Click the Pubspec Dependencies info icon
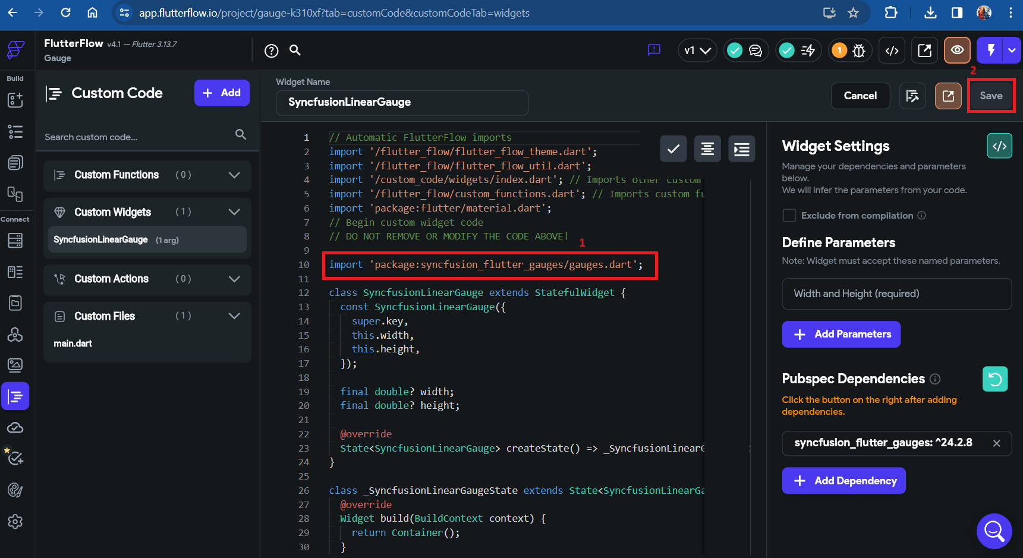 click(935, 379)
